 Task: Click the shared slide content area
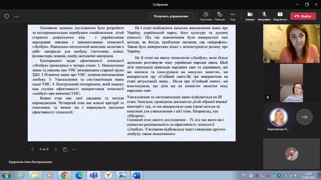point(131,83)
